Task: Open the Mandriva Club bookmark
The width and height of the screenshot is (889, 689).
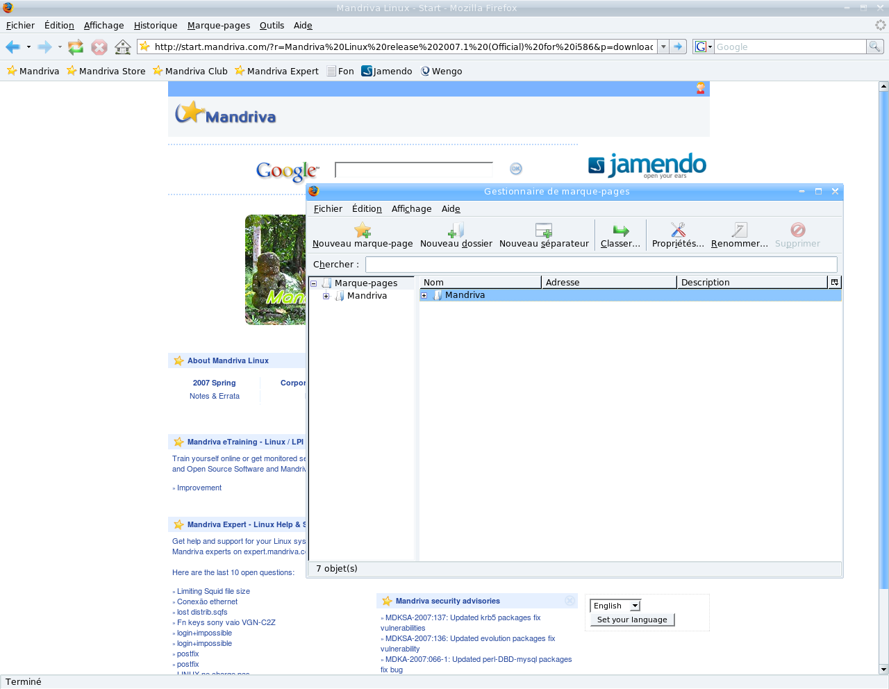Action: point(190,71)
